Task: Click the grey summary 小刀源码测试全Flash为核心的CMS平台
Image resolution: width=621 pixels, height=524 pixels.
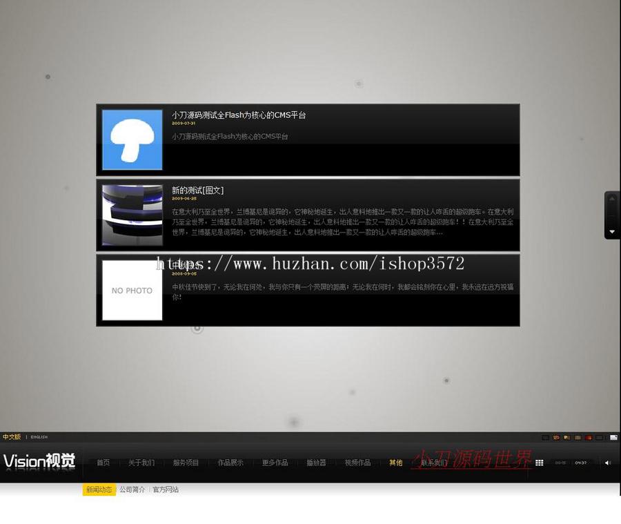Action: coord(230,137)
